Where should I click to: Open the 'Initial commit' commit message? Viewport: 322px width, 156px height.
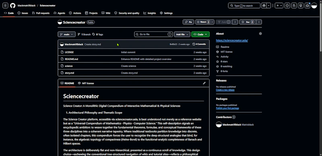(x=128, y=52)
